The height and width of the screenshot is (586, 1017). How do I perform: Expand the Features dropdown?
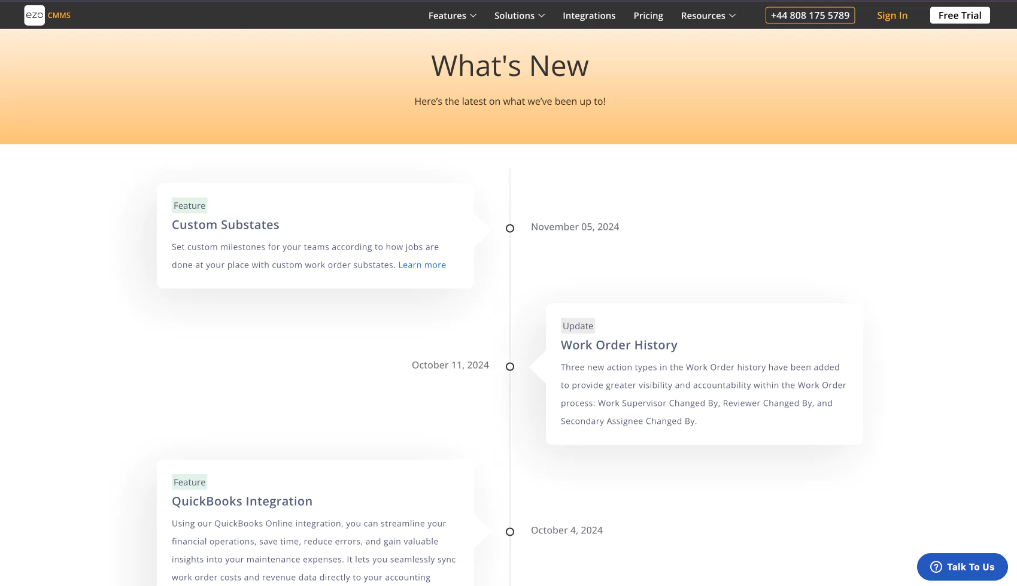coord(452,15)
